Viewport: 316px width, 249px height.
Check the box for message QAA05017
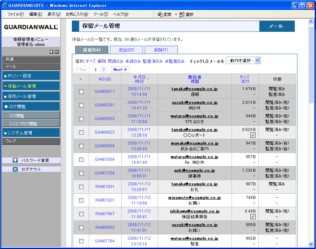pyautogui.click(x=81, y=92)
